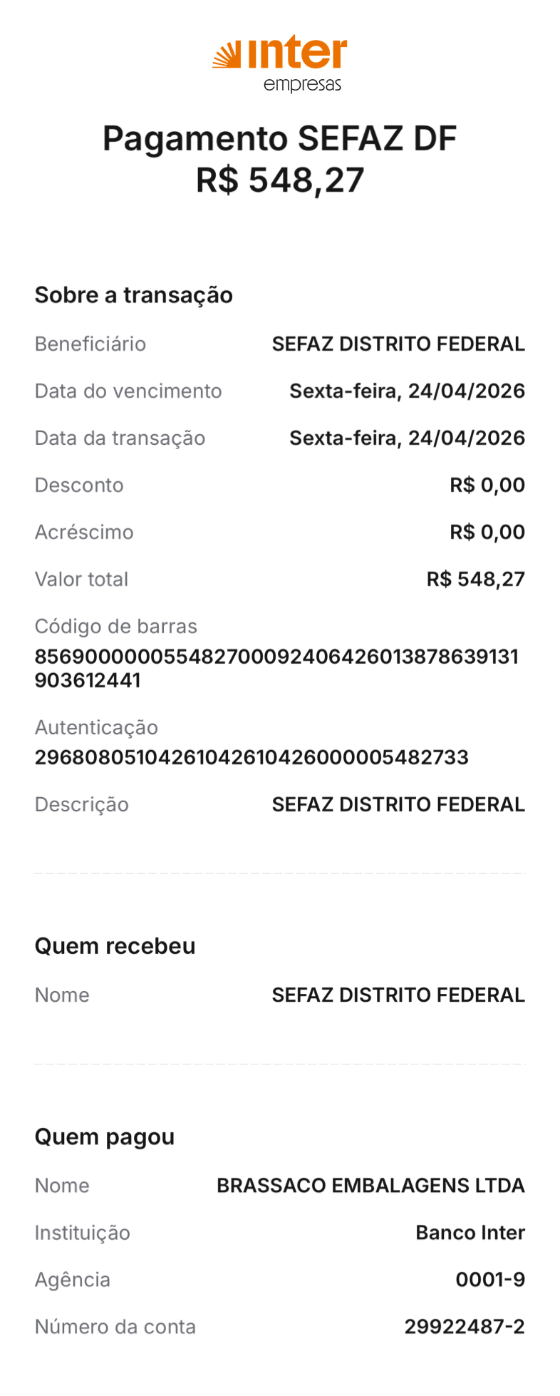Click the Acréscimo R$ 0,00 value
This screenshot has height=1396, width=560.
487,532
